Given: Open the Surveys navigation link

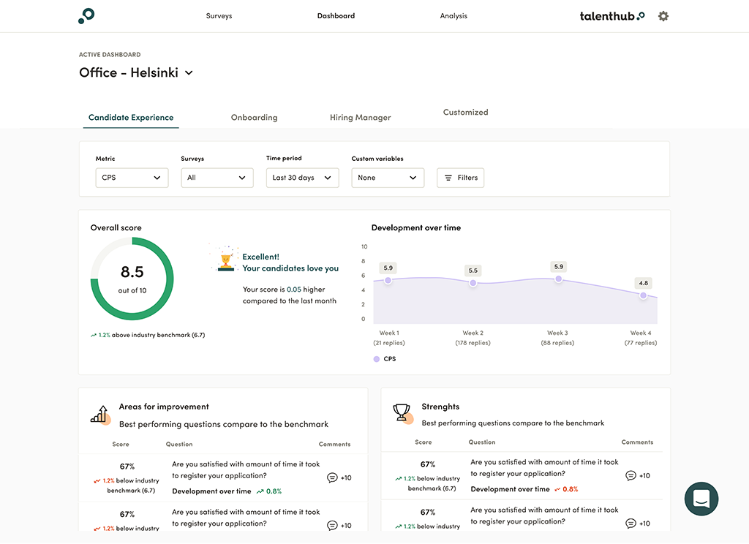Looking at the screenshot, I should [x=219, y=16].
